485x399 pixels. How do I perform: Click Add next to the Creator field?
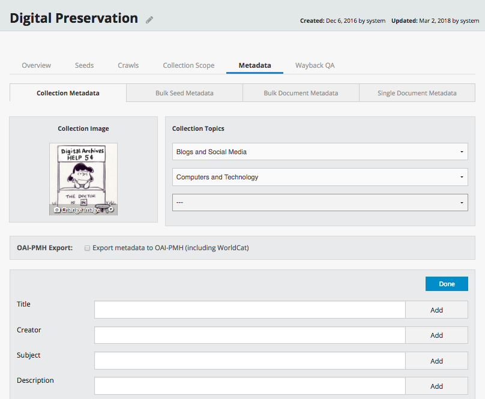point(436,335)
